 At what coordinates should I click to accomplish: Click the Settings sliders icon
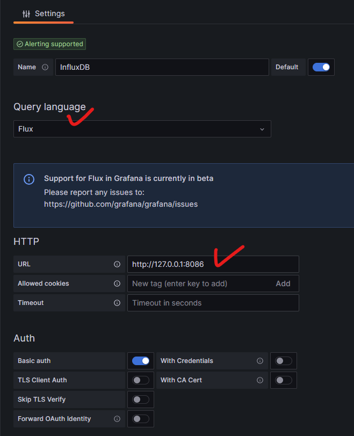26,13
